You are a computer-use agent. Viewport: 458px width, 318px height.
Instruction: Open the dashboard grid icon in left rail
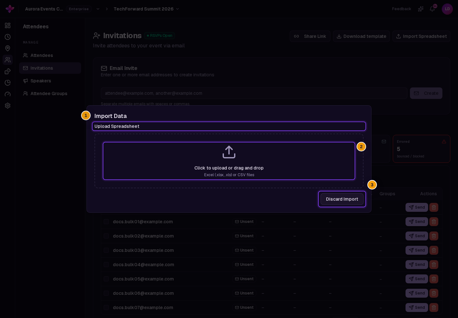pyautogui.click(x=8, y=25)
